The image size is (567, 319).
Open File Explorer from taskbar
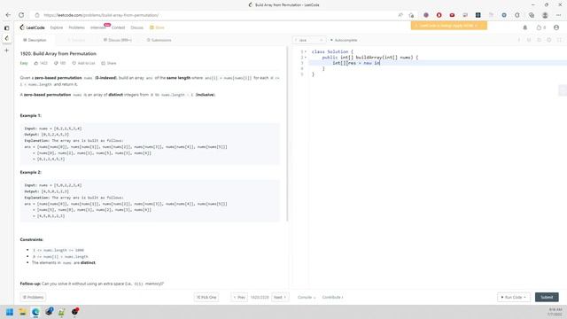tap(22, 312)
